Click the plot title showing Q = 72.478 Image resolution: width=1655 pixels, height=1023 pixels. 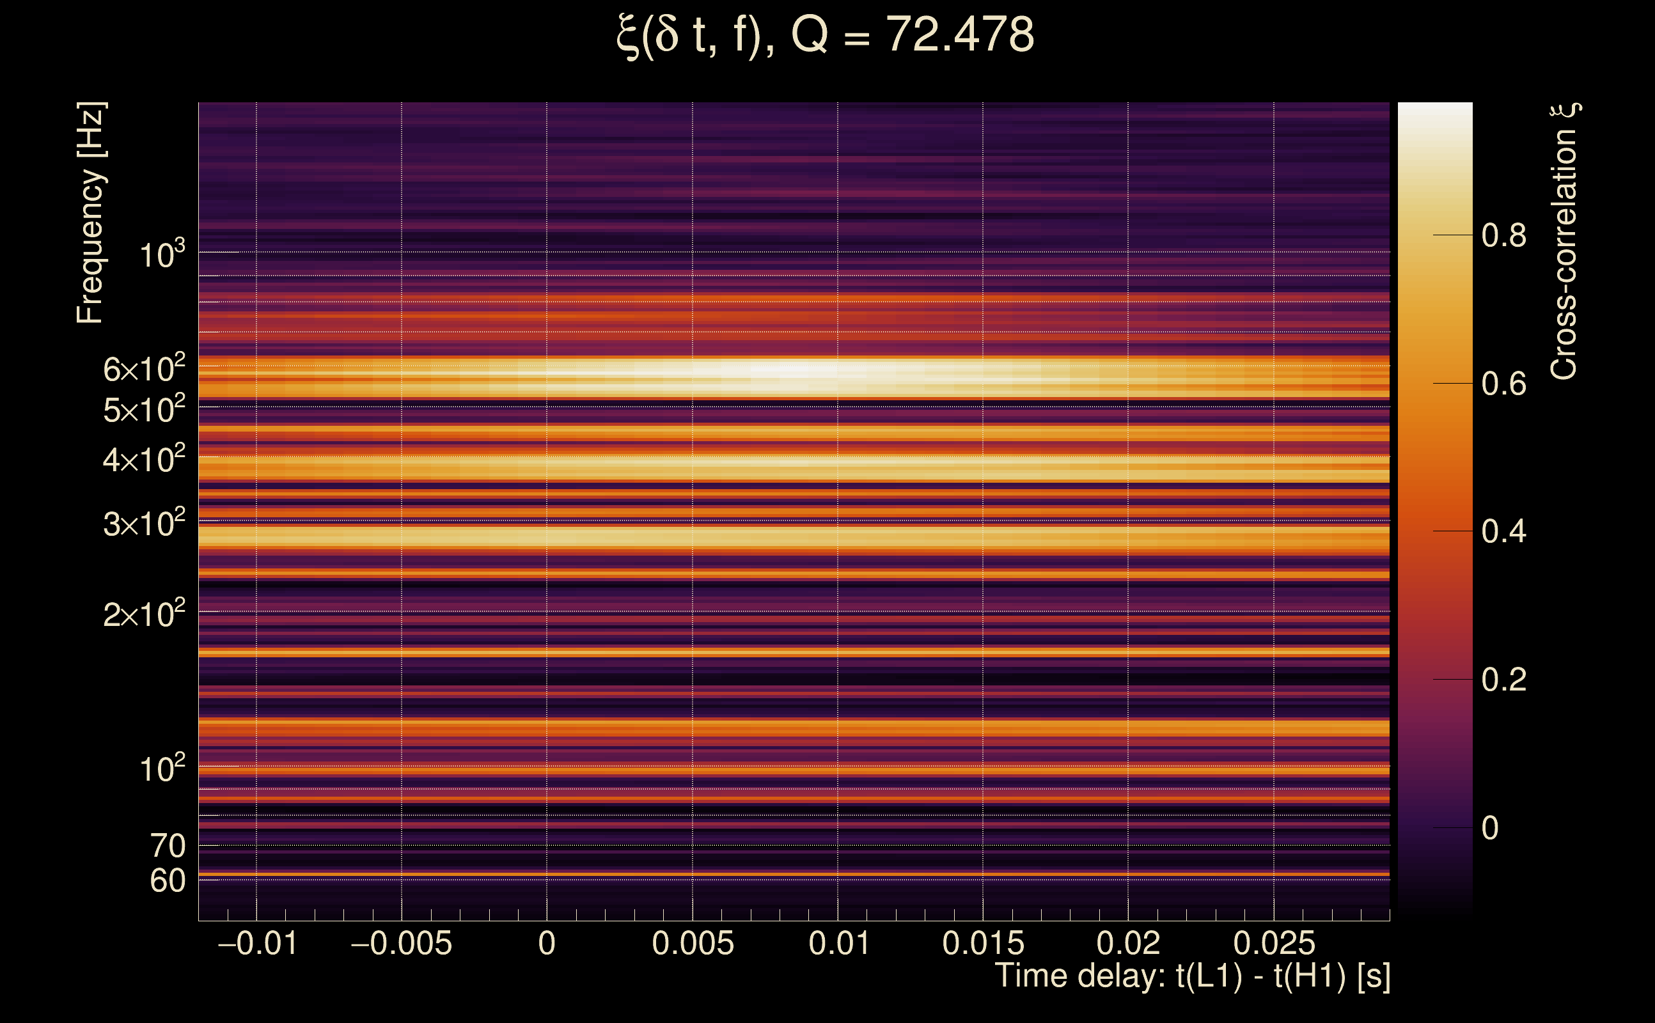(x=826, y=35)
